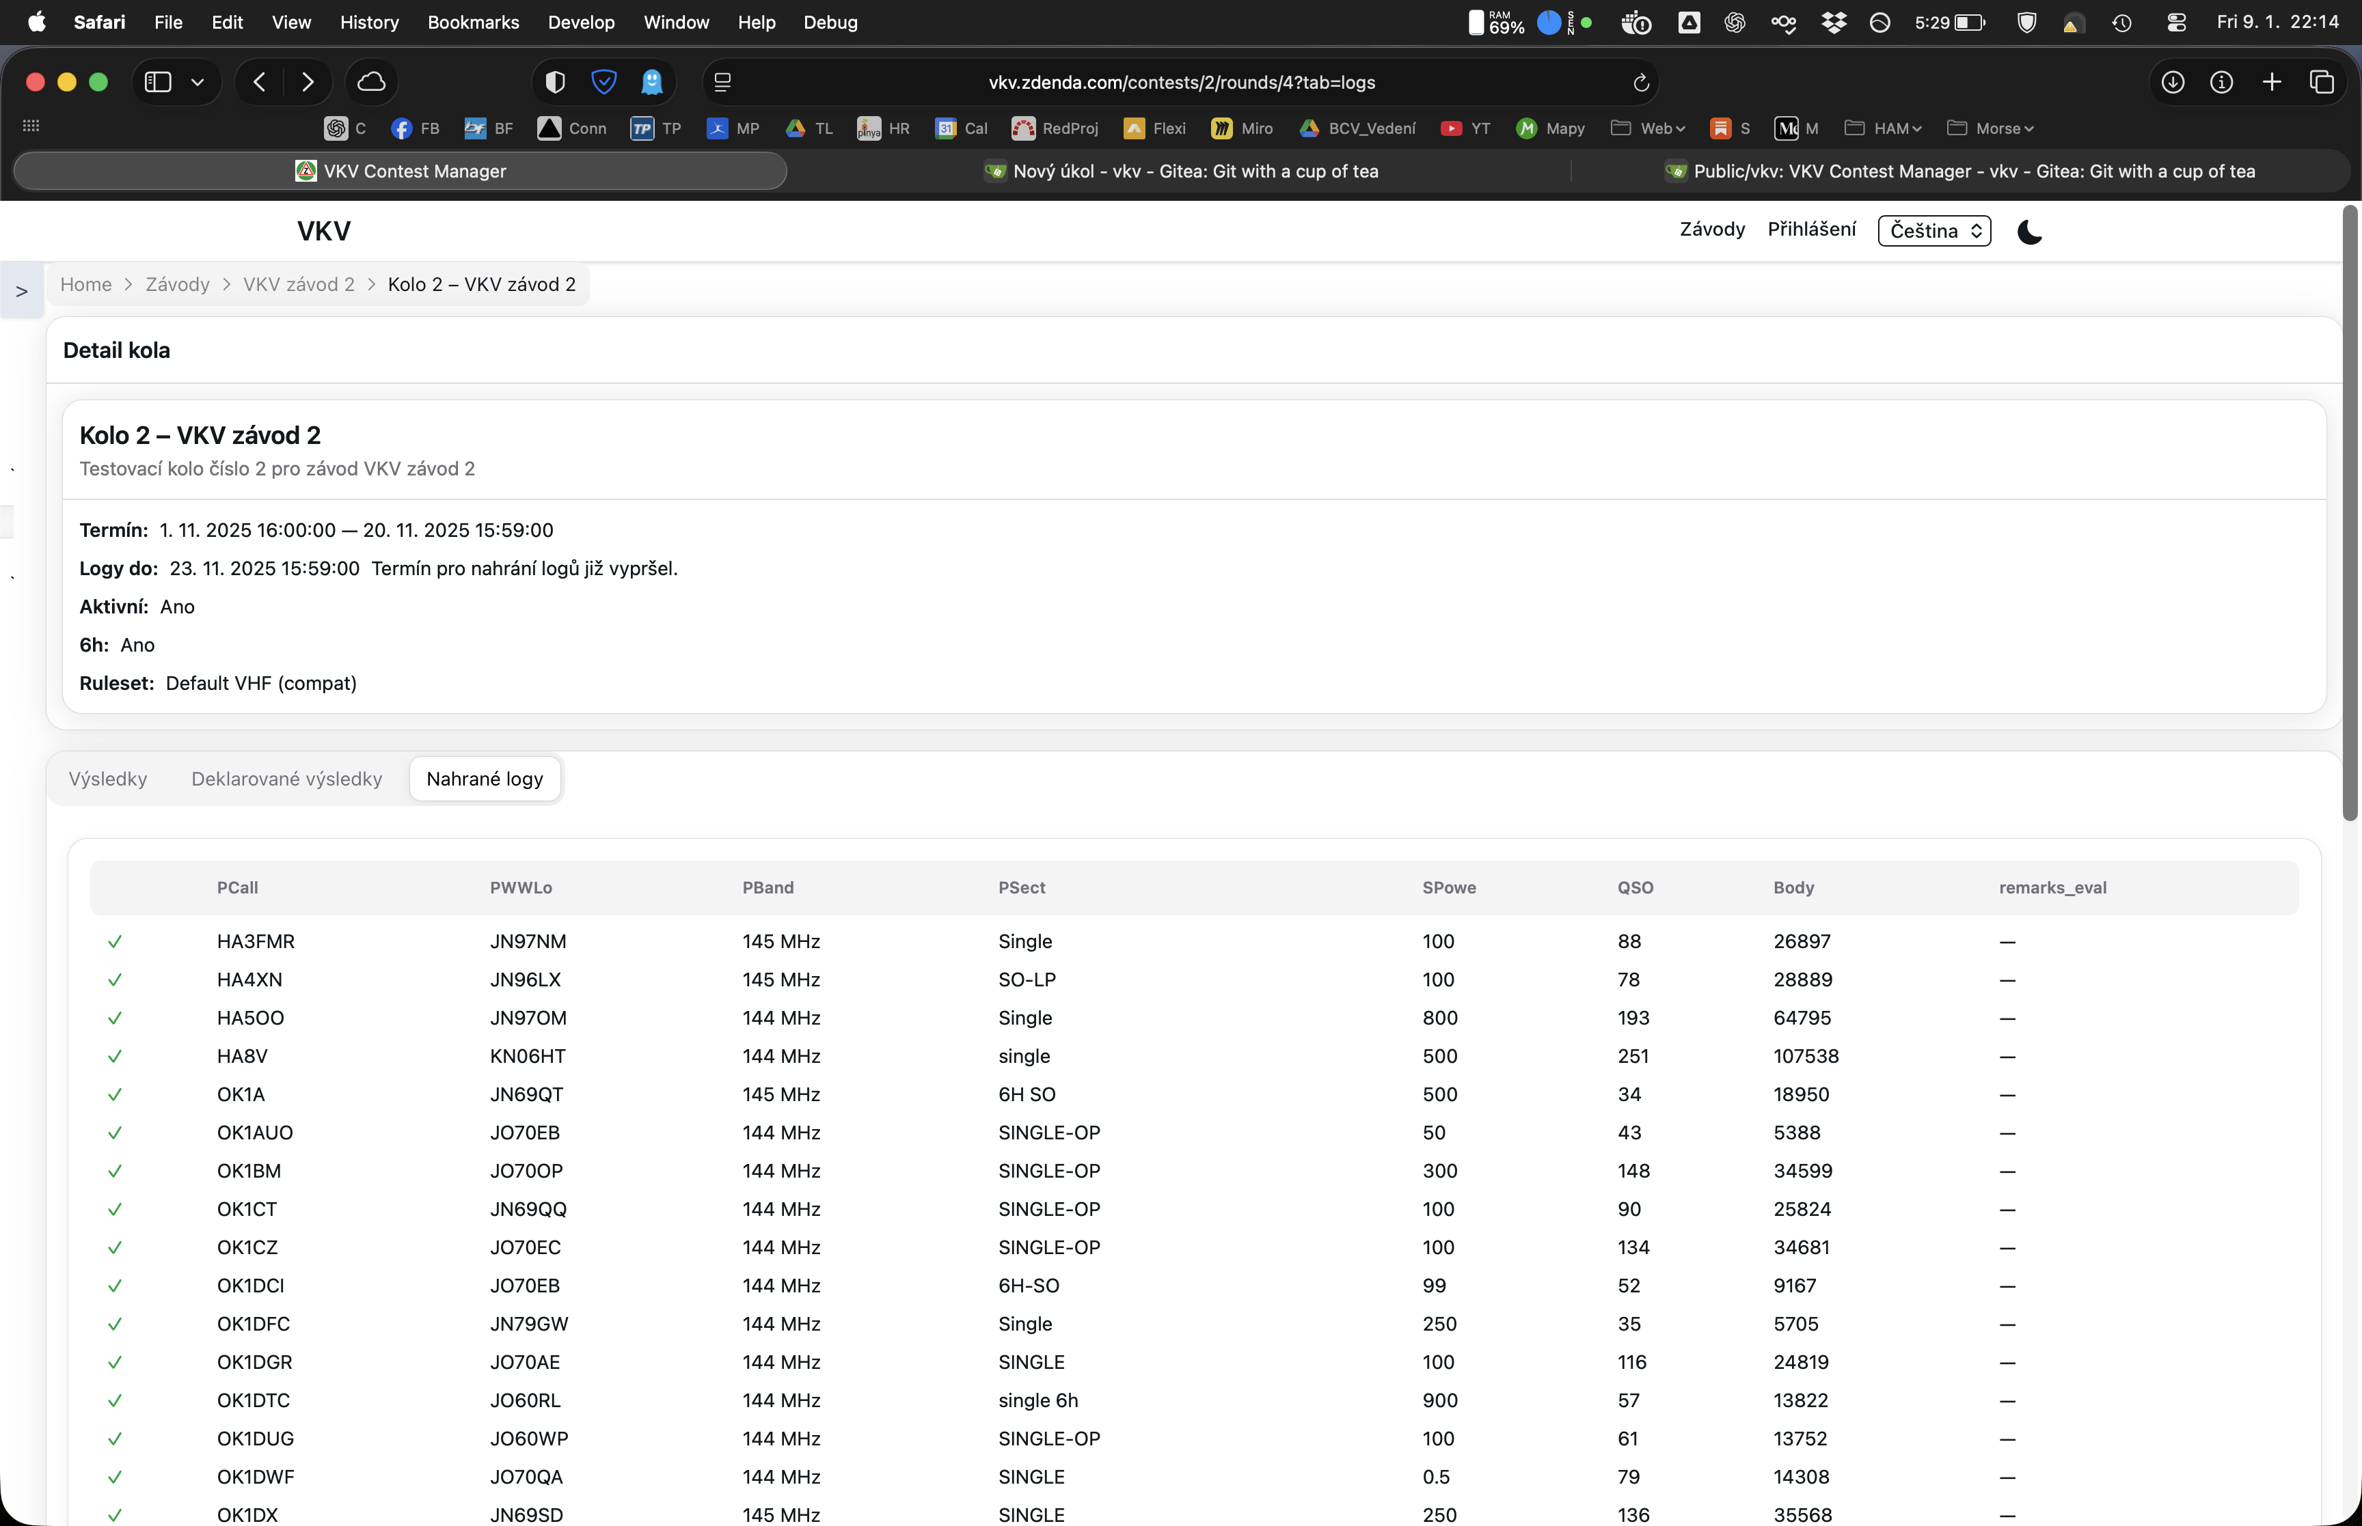Toggle dark mode with the moon icon
The height and width of the screenshot is (1526, 2362).
(2029, 232)
